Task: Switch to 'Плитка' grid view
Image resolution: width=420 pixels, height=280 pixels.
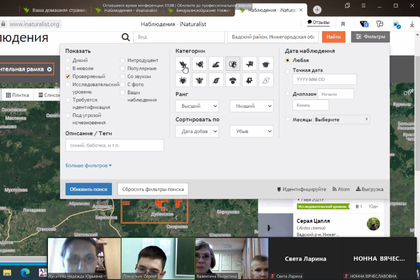Action: point(17,95)
